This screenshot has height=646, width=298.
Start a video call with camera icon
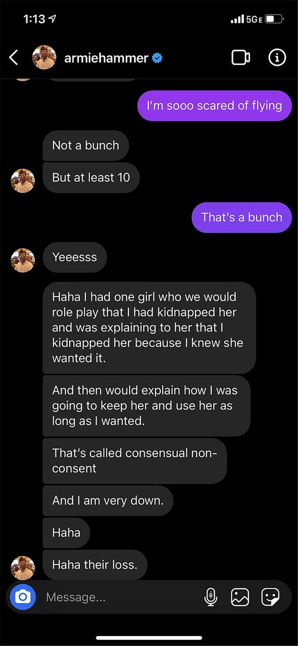pyautogui.click(x=241, y=57)
